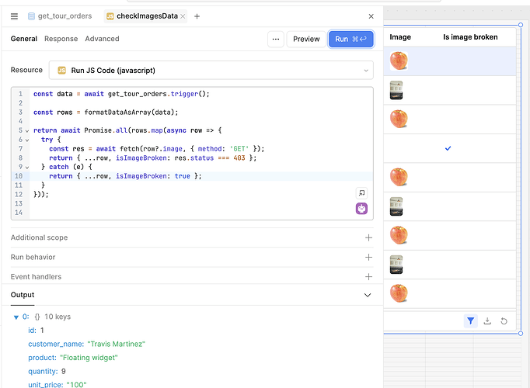Image resolution: width=530 pixels, height=388 pixels.
Task: Click the table top-right resize handle
Action: (x=521, y=25)
